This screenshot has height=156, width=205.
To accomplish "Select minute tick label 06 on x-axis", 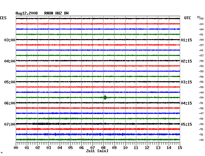I will (x=81, y=147).
